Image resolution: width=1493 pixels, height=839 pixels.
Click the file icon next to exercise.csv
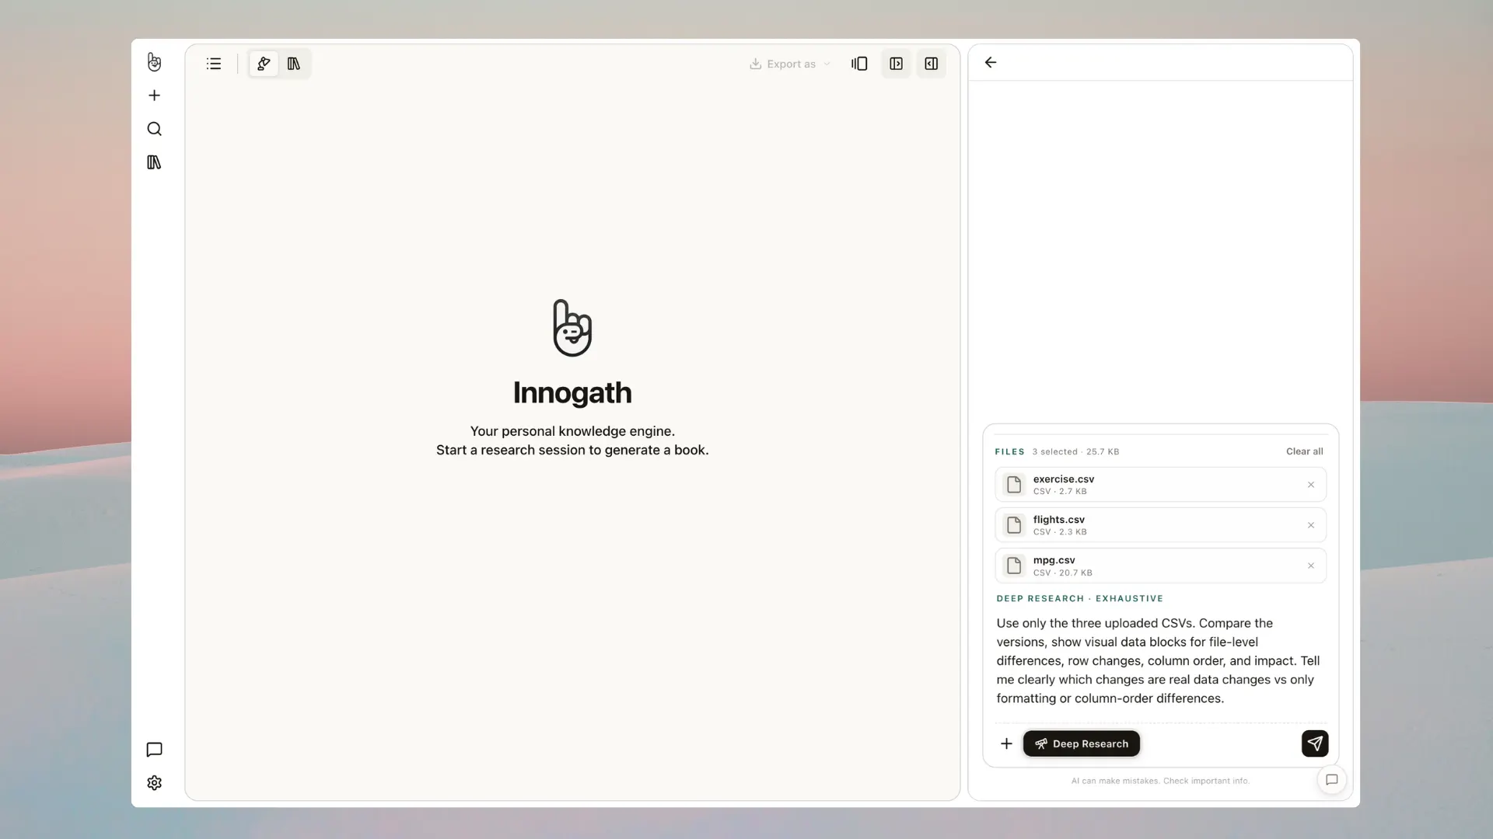1014,485
